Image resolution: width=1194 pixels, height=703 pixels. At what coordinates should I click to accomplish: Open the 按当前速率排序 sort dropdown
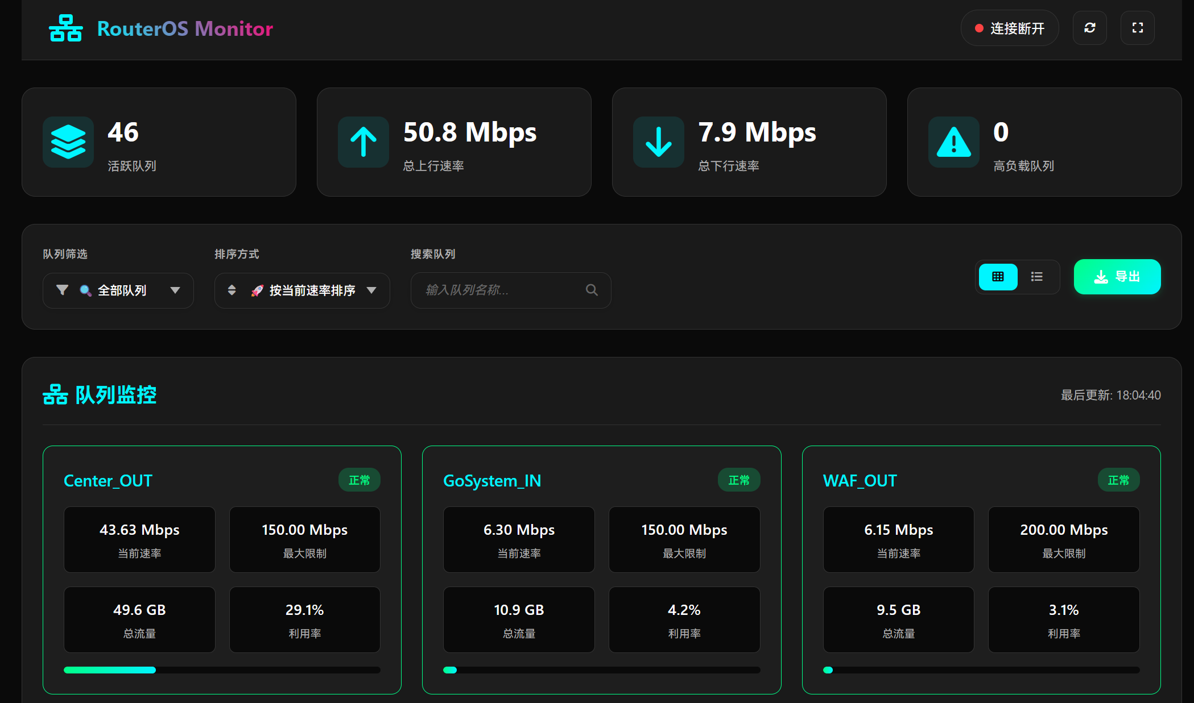[302, 290]
